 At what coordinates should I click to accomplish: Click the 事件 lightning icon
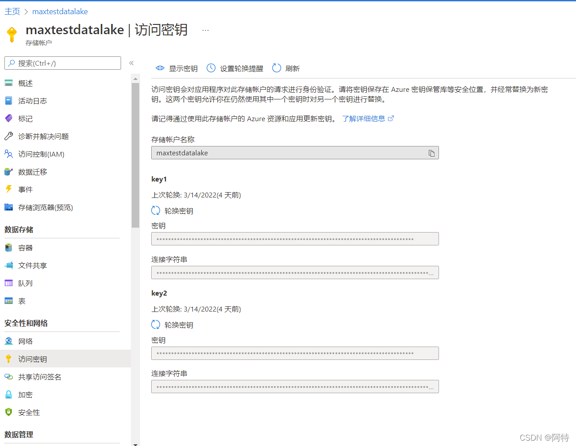(8, 189)
